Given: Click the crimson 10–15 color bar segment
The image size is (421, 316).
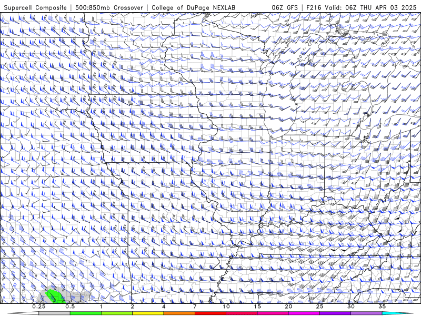Looking at the screenshot, I should [x=242, y=313].
